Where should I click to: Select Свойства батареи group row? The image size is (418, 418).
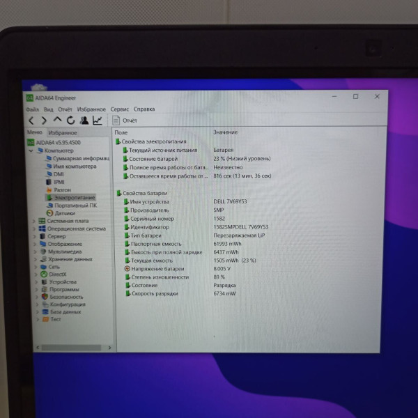click(x=142, y=193)
